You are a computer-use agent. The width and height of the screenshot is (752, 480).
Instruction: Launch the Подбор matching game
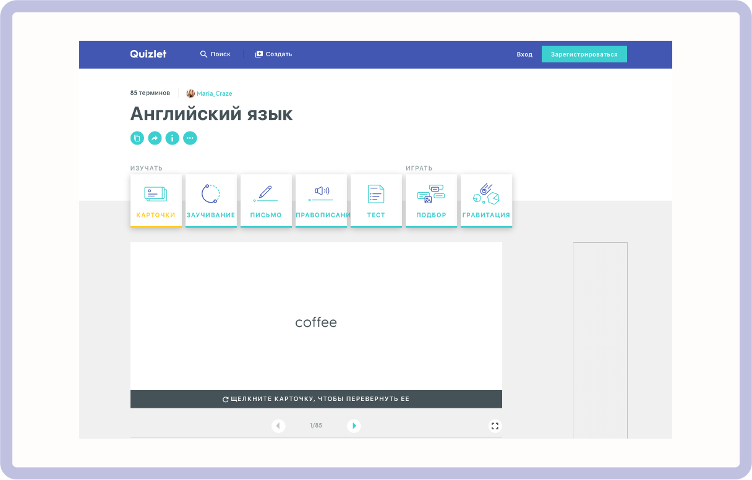click(x=431, y=200)
